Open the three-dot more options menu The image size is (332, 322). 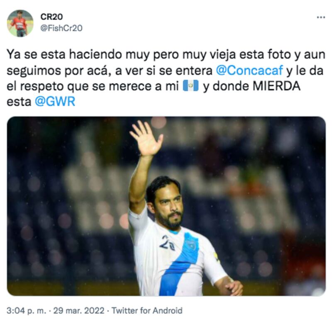click(321, 17)
